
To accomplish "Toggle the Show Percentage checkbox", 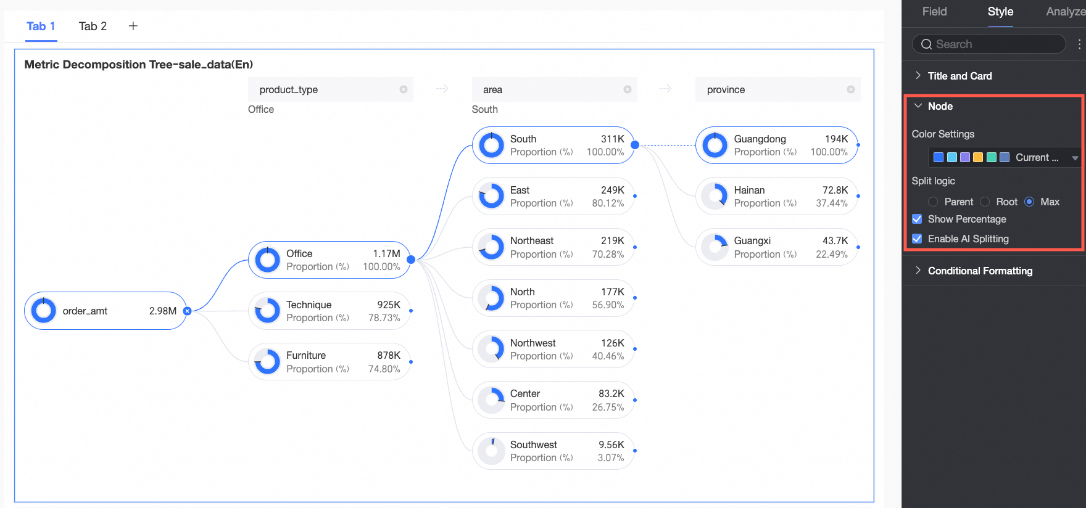I will (x=917, y=219).
